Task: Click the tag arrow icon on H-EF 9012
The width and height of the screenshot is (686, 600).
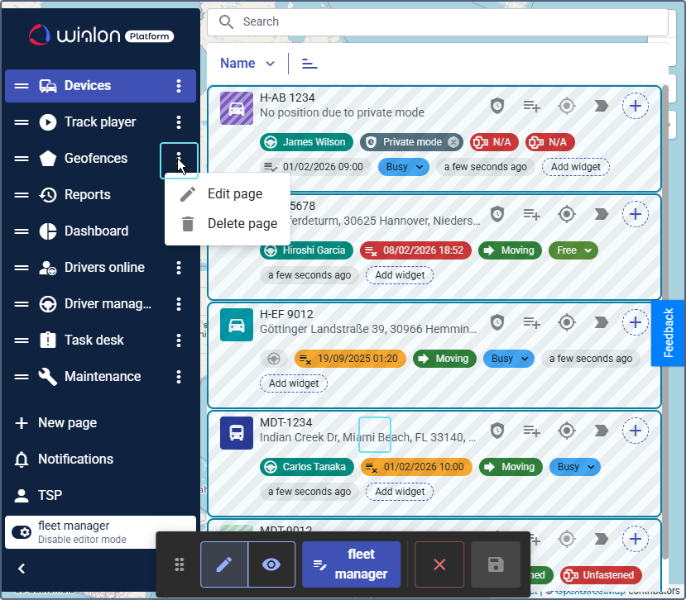Action: [602, 322]
